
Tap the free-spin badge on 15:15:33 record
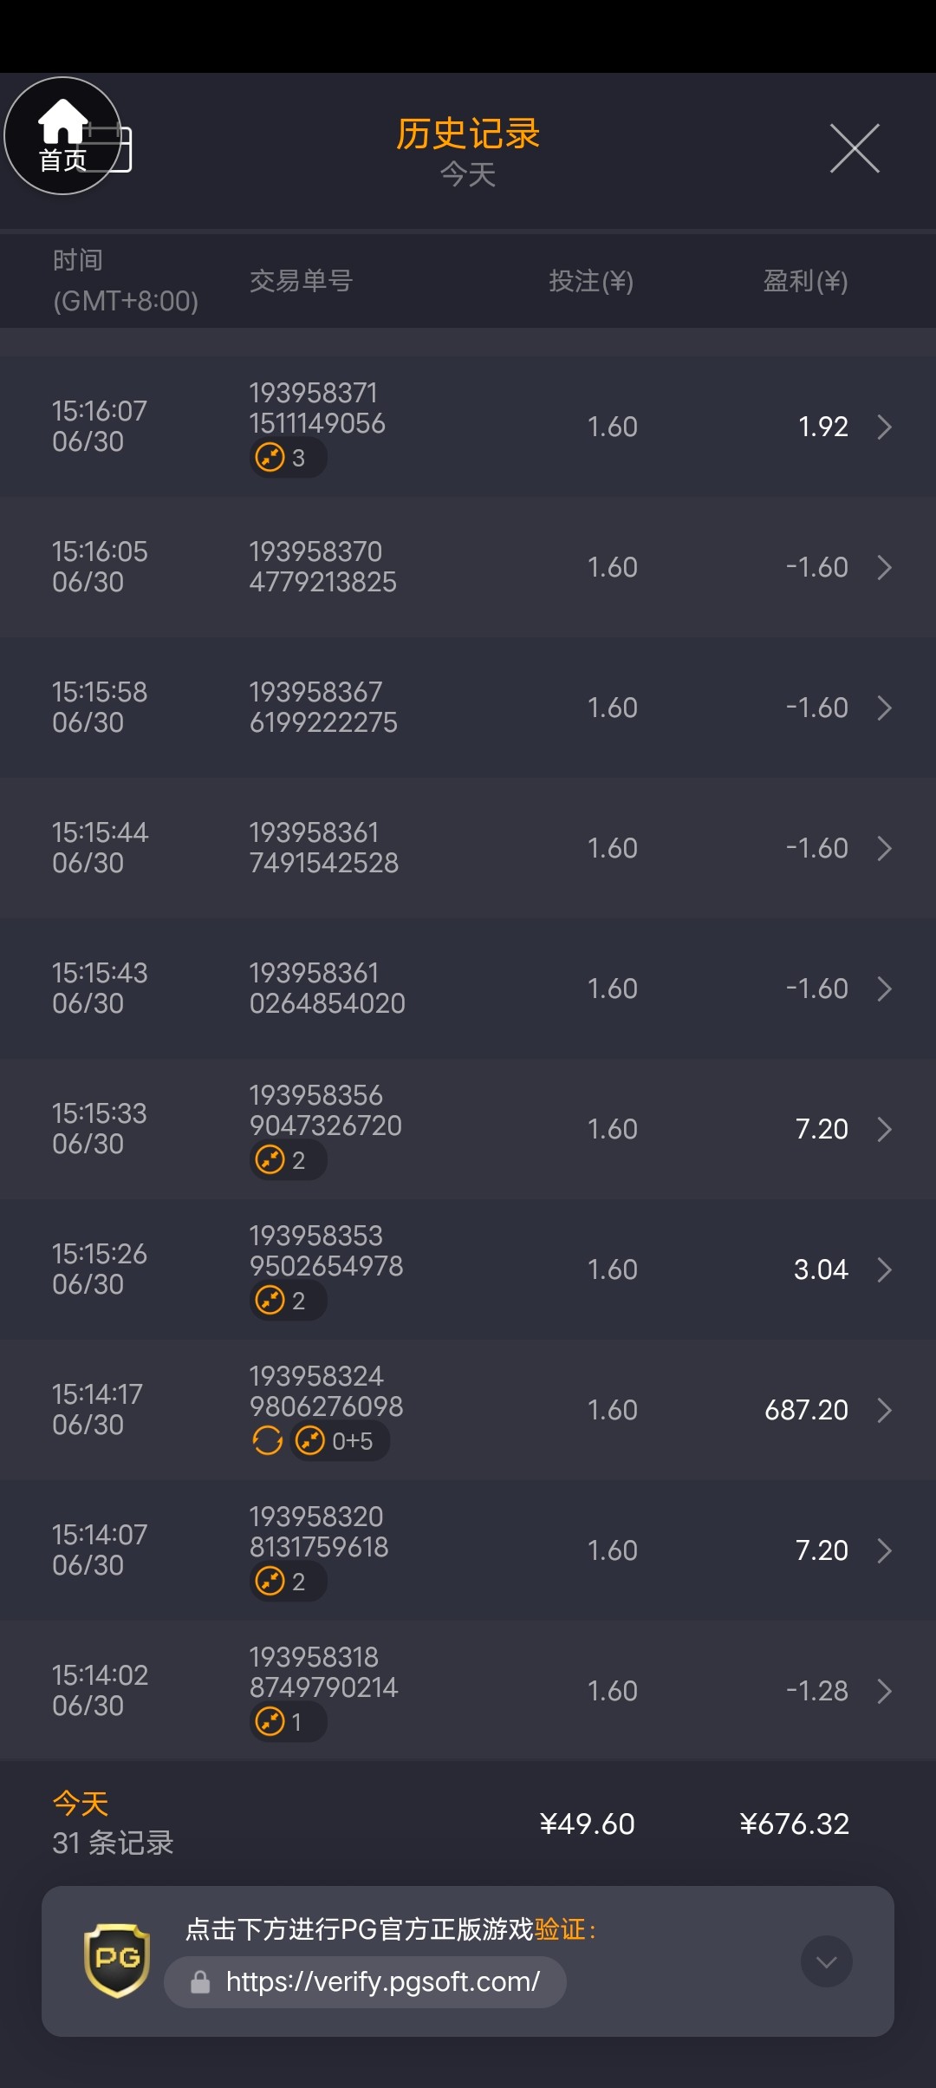(x=287, y=1159)
